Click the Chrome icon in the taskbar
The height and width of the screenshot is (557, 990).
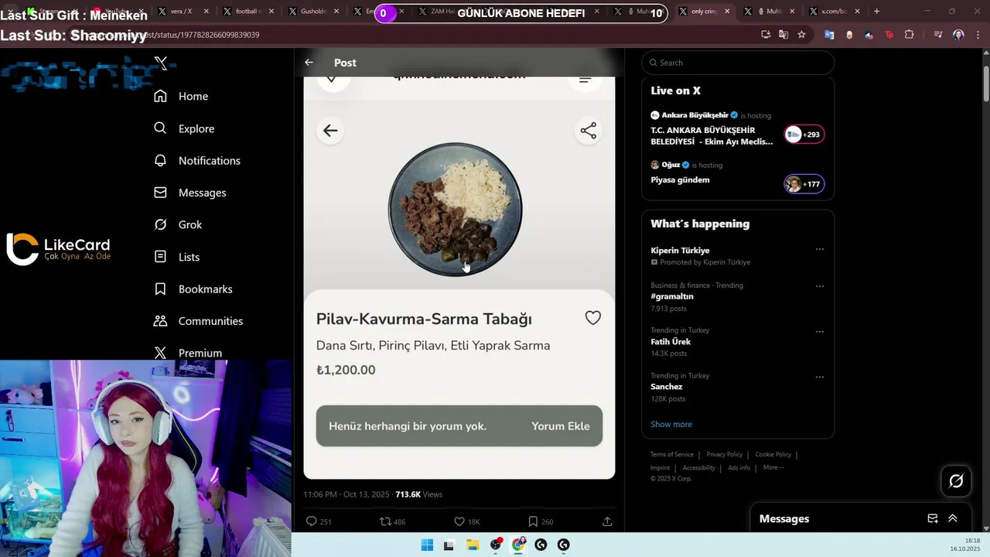click(518, 545)
